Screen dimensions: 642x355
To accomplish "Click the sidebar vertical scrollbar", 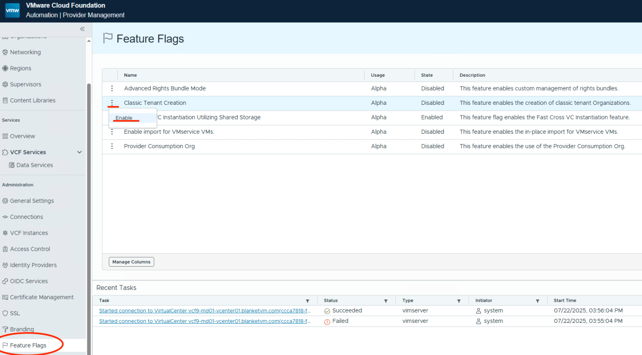I will (89, 219).
